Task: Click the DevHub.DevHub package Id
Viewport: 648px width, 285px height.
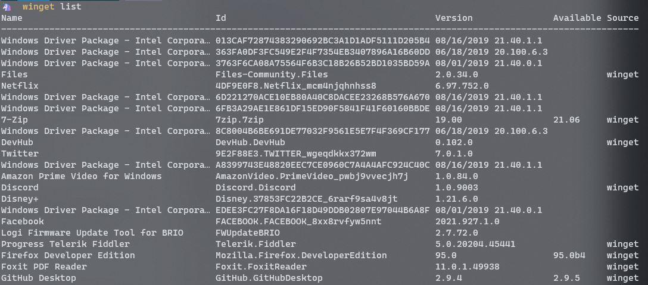Action: click(250, 142)
